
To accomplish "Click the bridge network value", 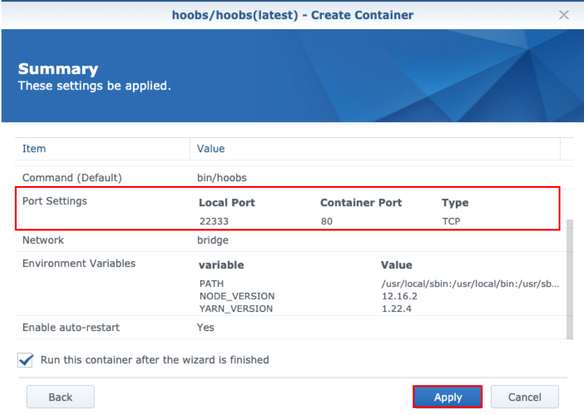I will (x=213, y=240).
